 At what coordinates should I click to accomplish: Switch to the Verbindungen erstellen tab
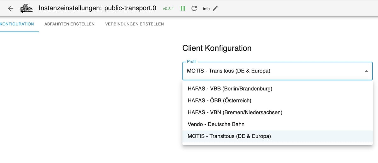pyautogui.click(x=135, y=24)
